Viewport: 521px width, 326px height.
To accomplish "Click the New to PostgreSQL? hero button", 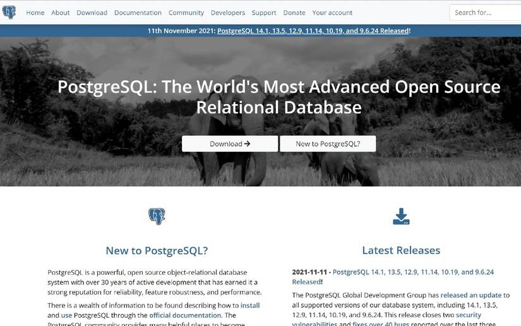I will 328,143.
